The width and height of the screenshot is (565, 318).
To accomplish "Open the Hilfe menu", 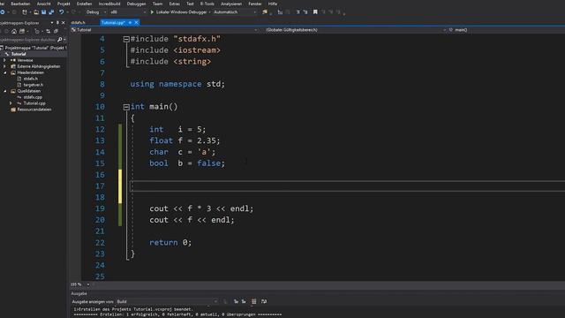I will tap(273, 4).
